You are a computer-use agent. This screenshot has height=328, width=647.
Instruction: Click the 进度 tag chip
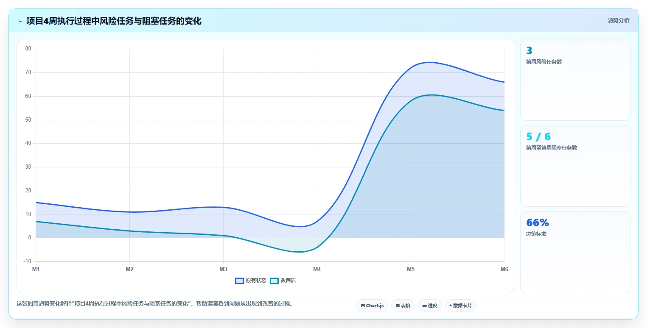[x=430, y=306]
